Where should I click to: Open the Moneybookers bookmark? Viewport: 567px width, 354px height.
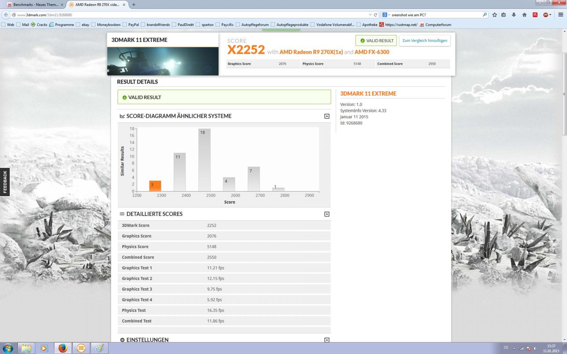pyautogui.click(x=106, y=25)
